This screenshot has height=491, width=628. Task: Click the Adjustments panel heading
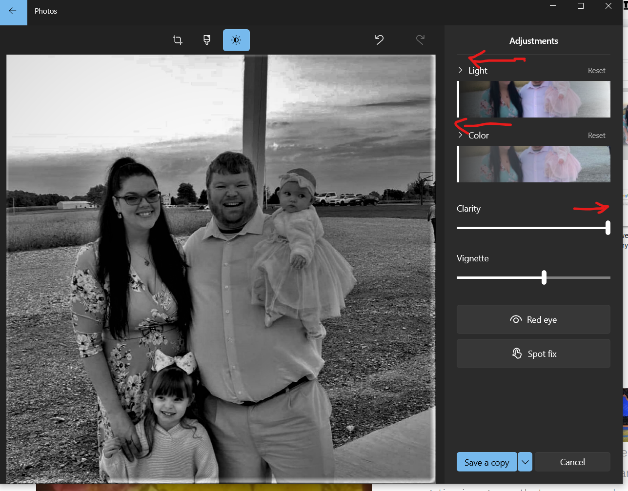click(x=533, y=41)
